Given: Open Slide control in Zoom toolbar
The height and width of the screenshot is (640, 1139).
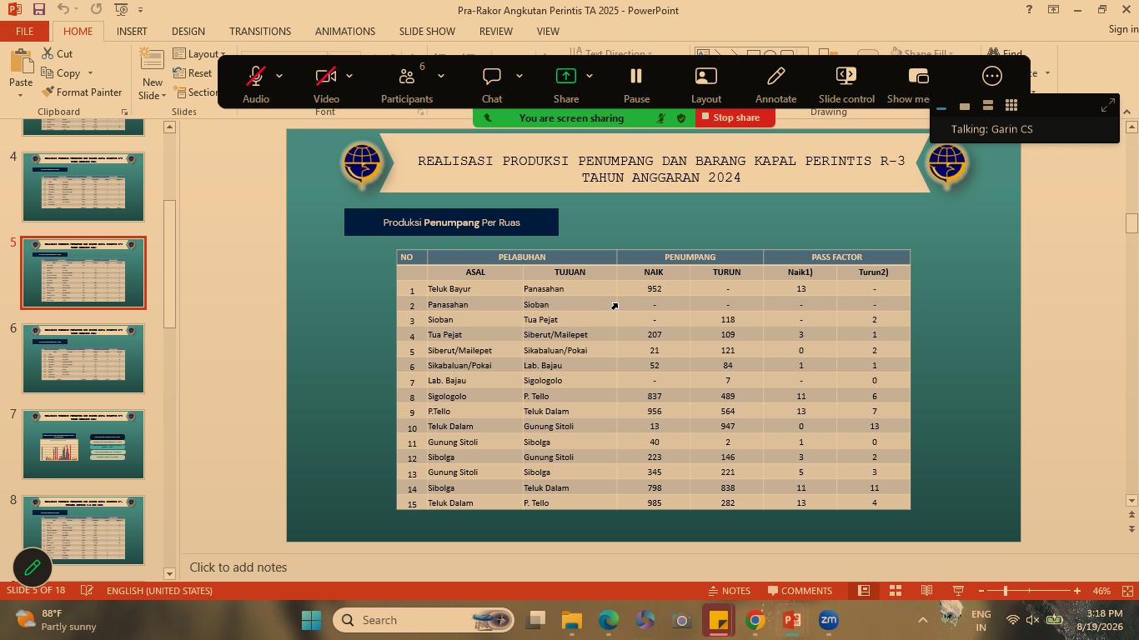Looking at the screenshot, I should point(846,83).
